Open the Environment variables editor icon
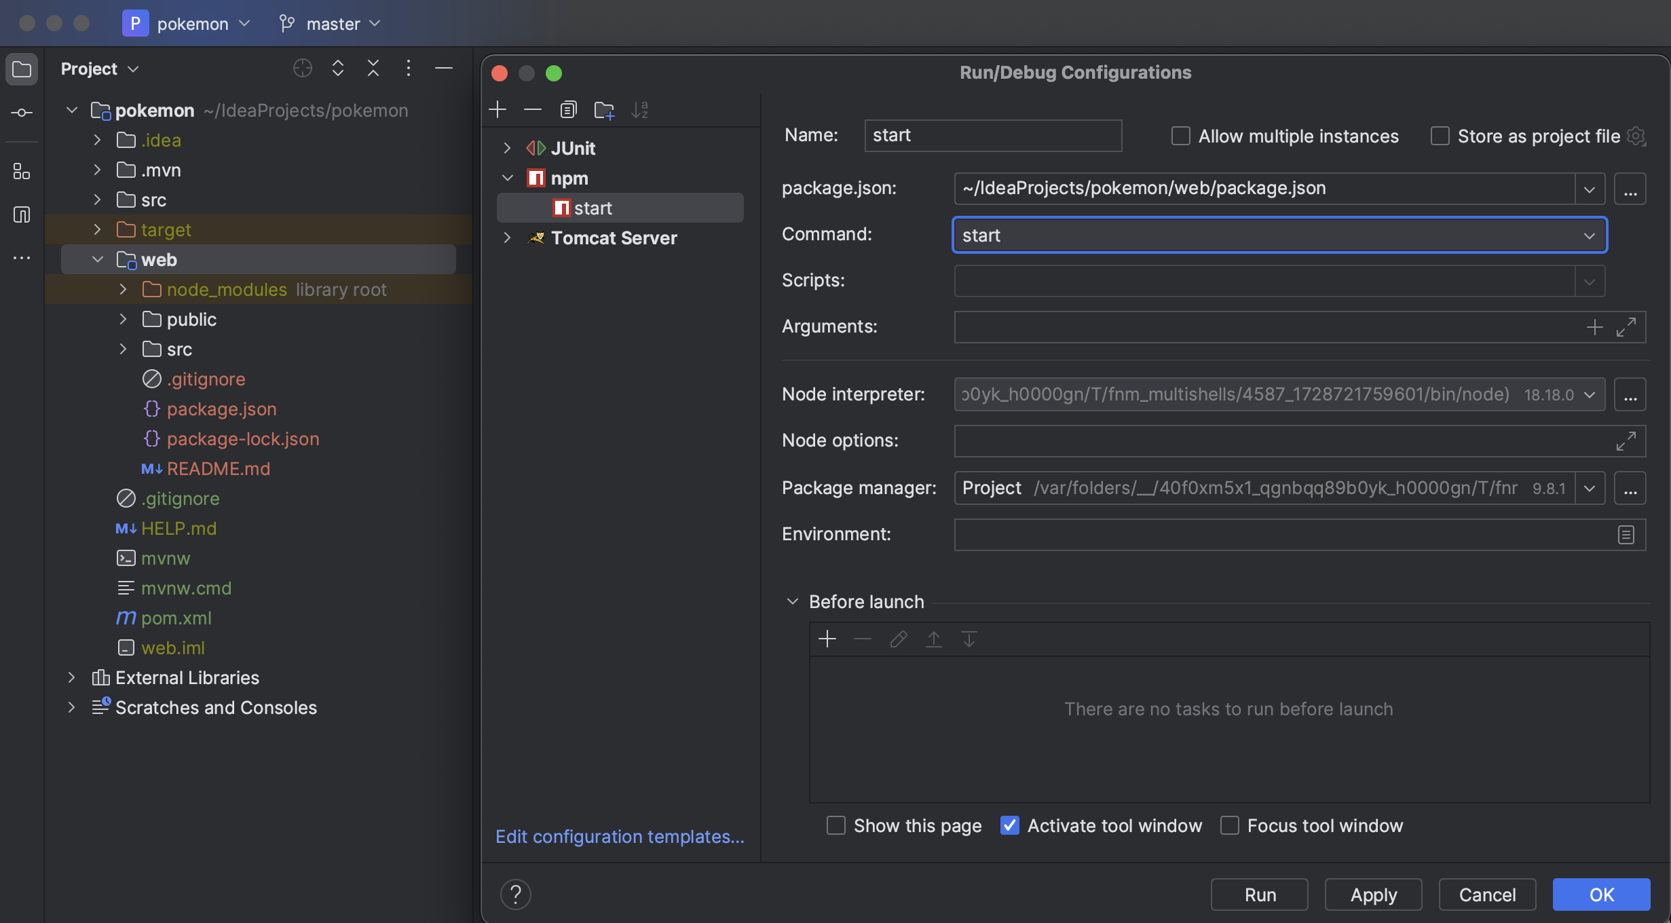This screenshot has width=1671, height=923. [1626, 535]
